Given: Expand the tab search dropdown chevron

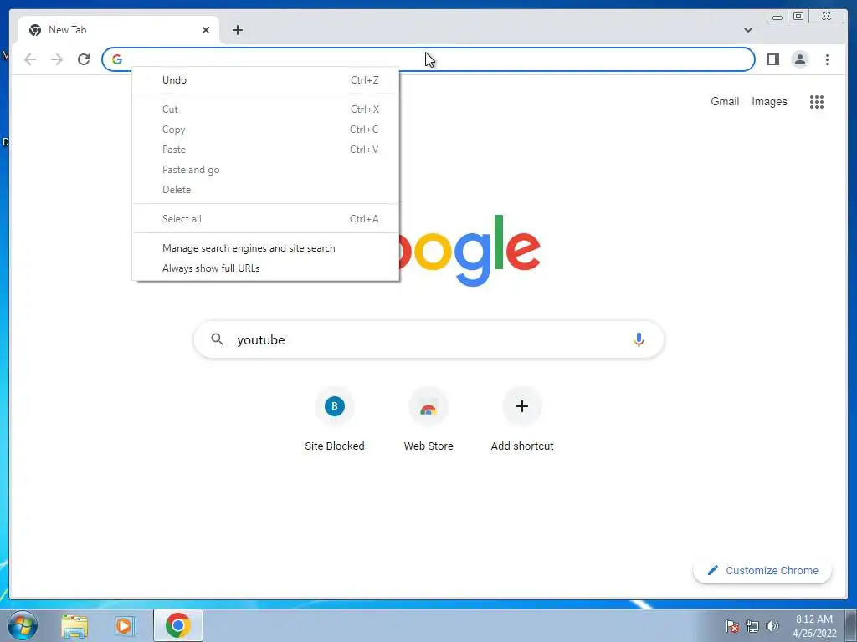Looking at the screenshot, I should 747,30.
